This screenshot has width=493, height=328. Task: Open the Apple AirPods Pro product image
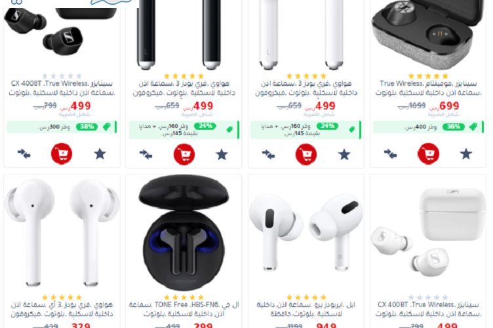[306, 233]
